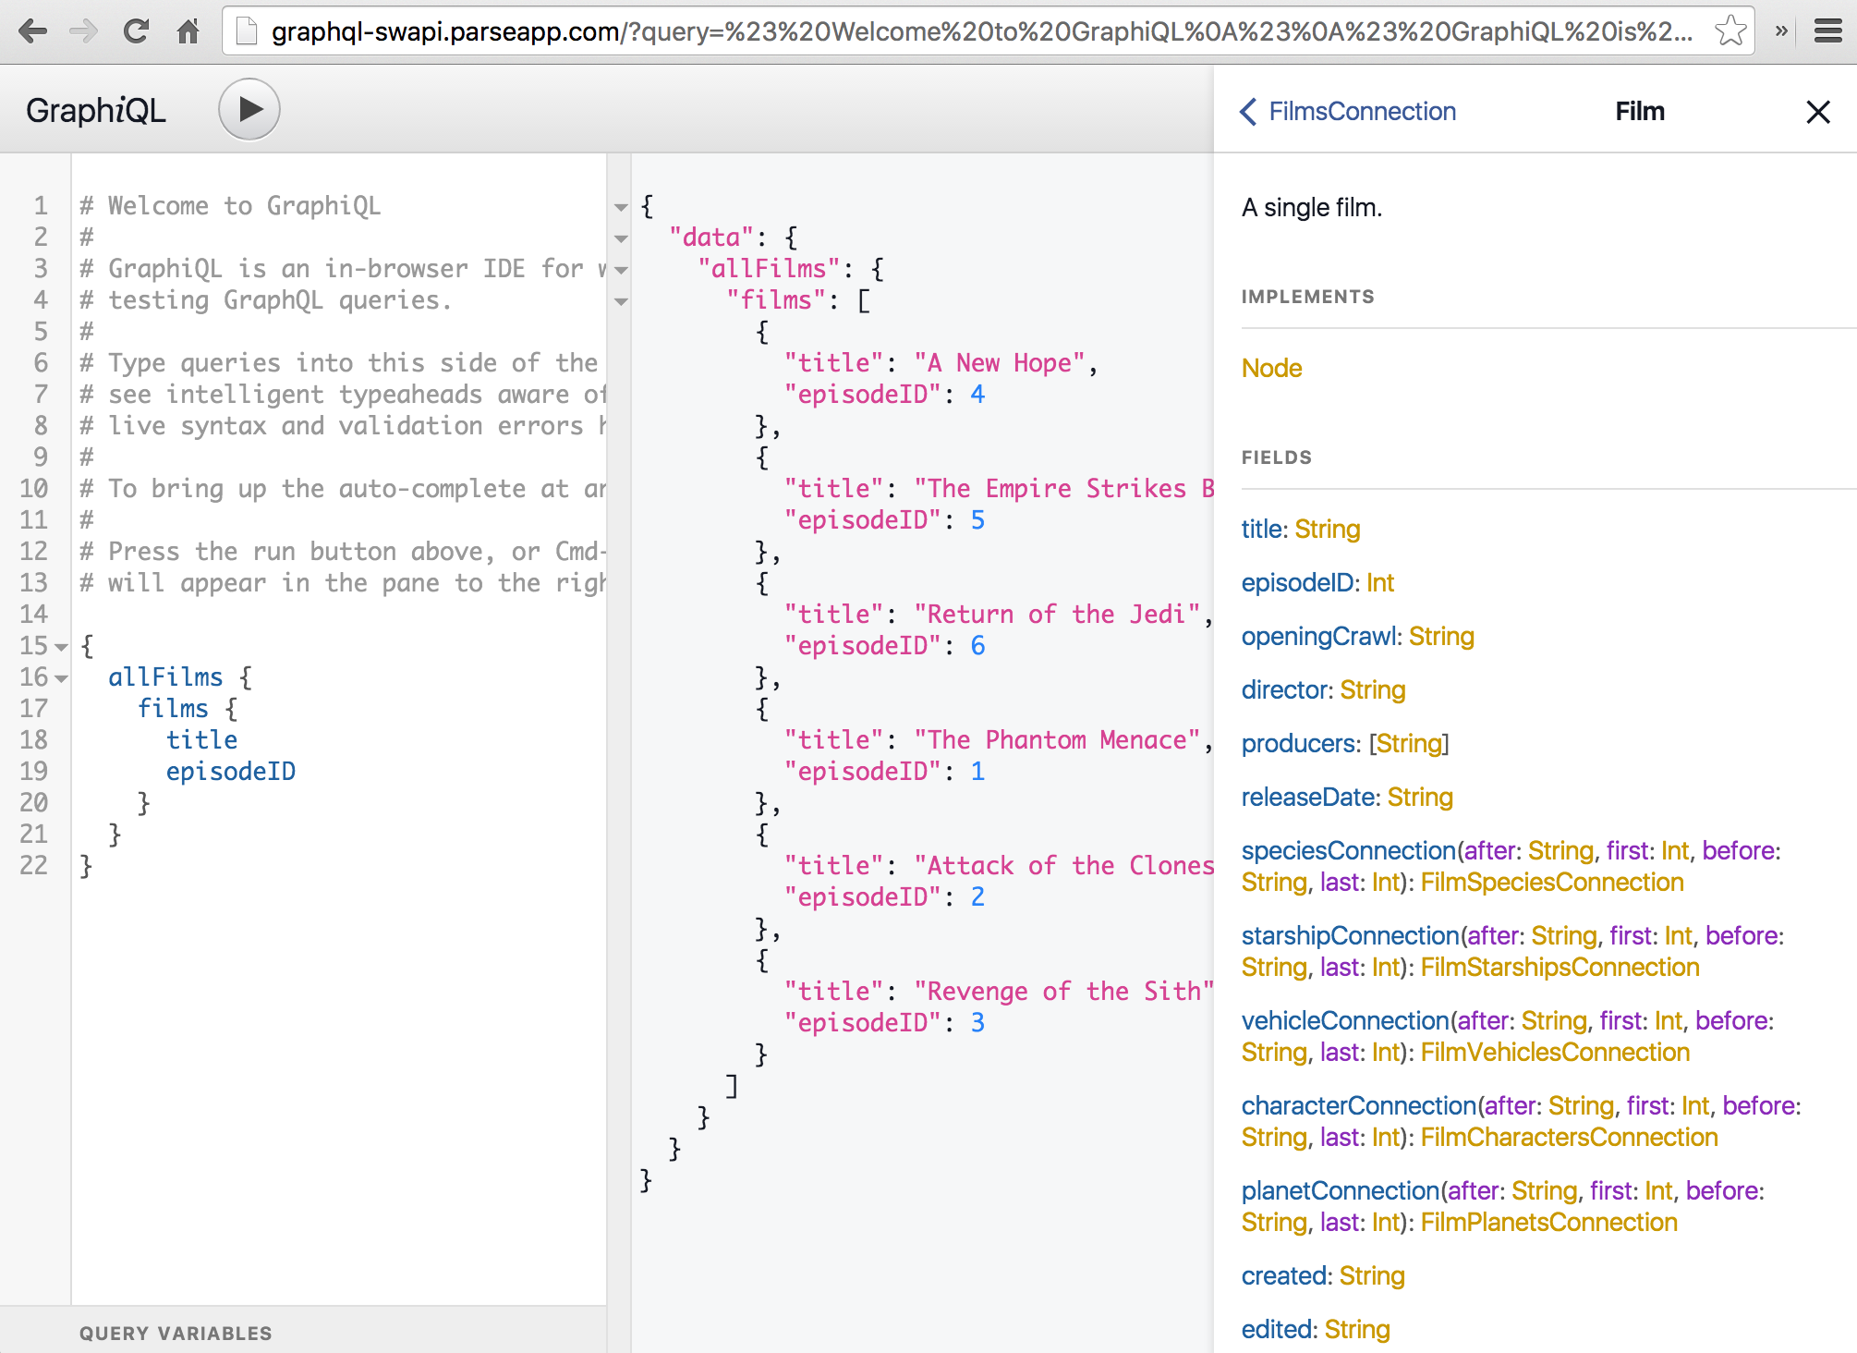Screen dimensions: 1857x1353
Task: Collapse the "data" object in results
Action: [621, 238]
